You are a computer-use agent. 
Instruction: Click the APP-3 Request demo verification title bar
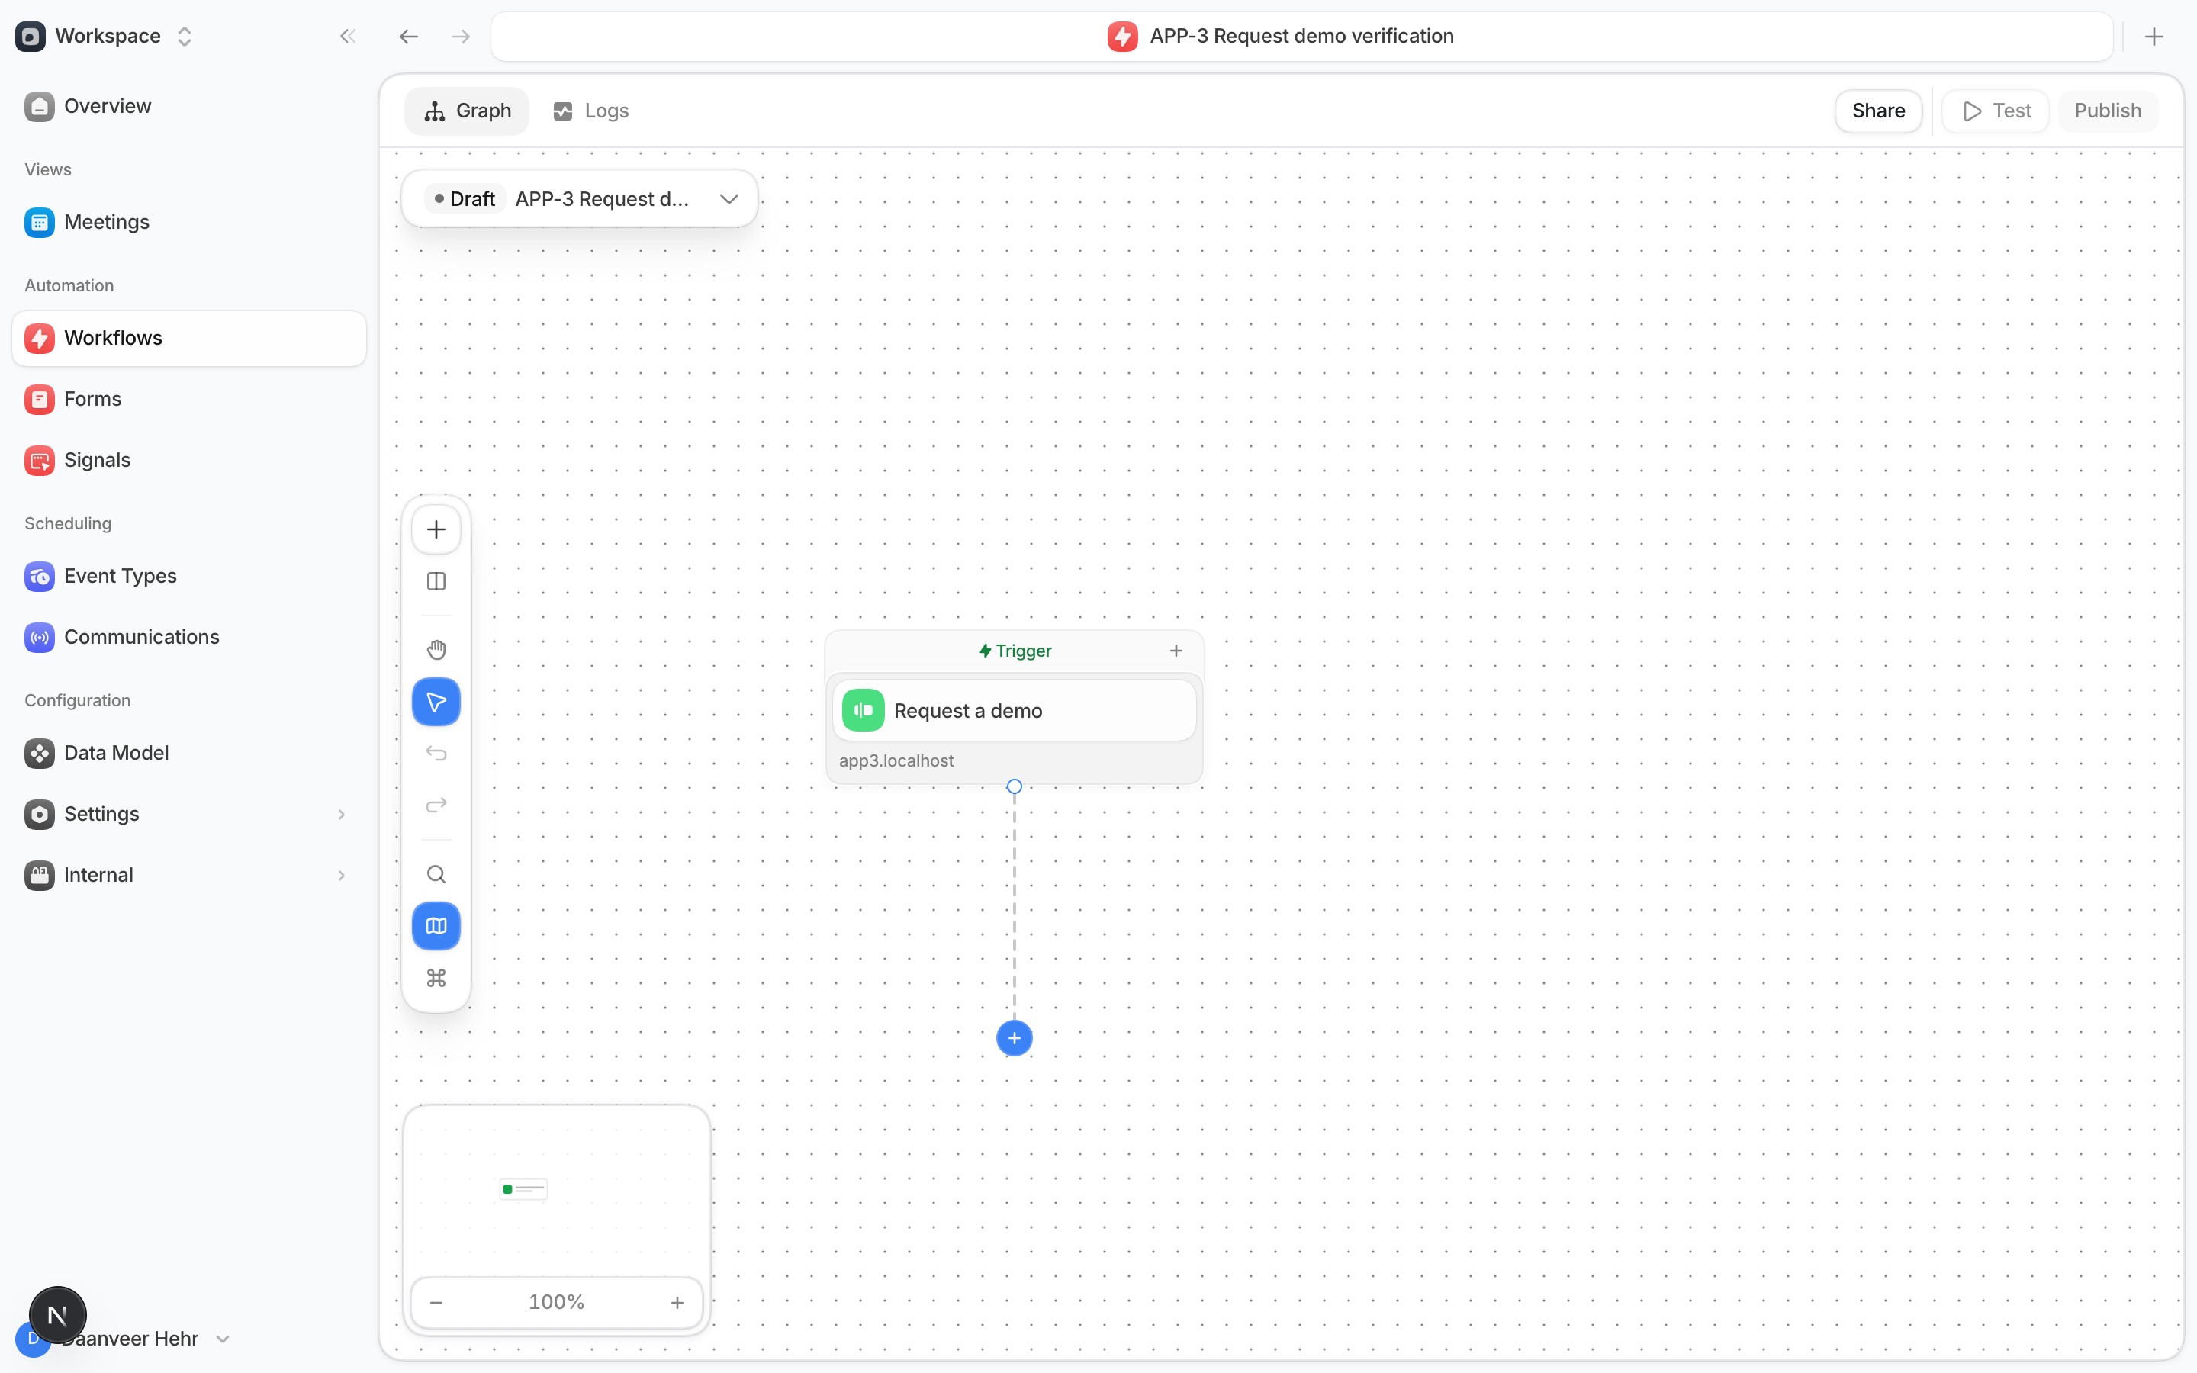1302,37
